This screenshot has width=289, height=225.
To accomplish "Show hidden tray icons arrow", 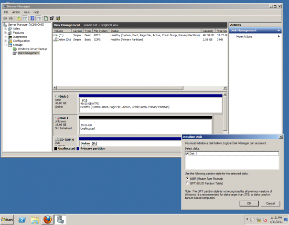I will [x=247, y=219].
